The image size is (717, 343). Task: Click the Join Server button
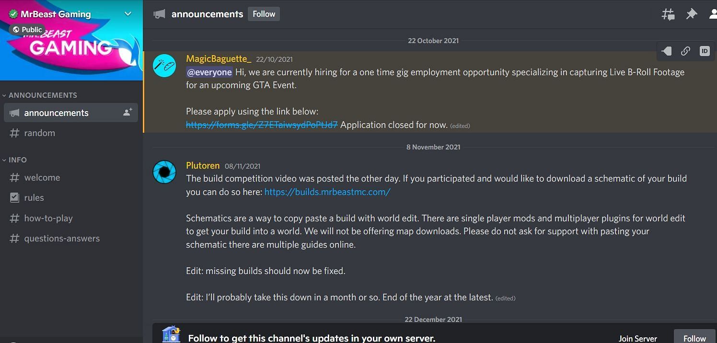point(637,338)
